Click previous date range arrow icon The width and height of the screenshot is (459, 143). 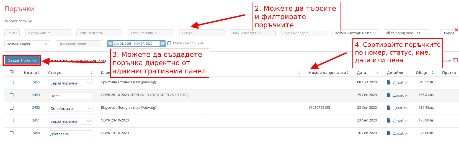point(110,44)
